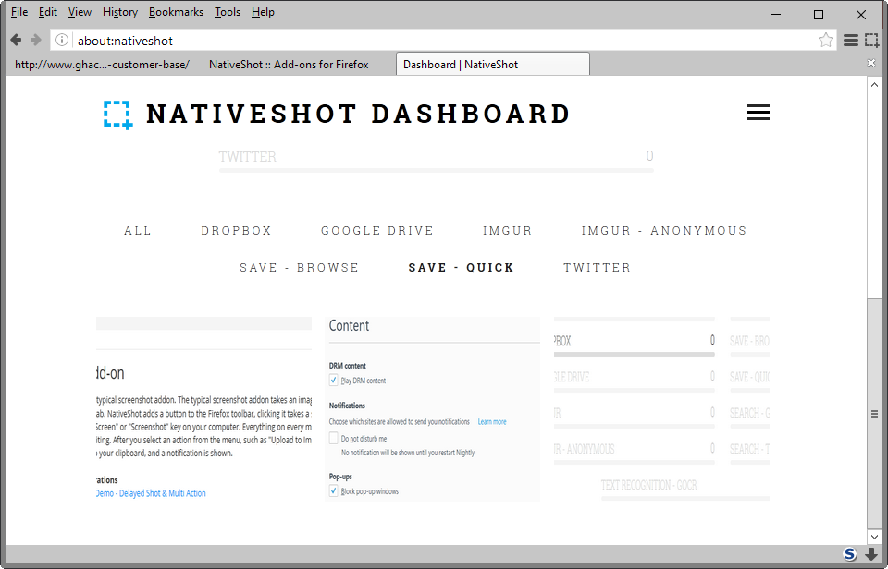Screen dimensions: 888x569
Task: Filter gallery by ALL
Action: click(x=138, y=231)
